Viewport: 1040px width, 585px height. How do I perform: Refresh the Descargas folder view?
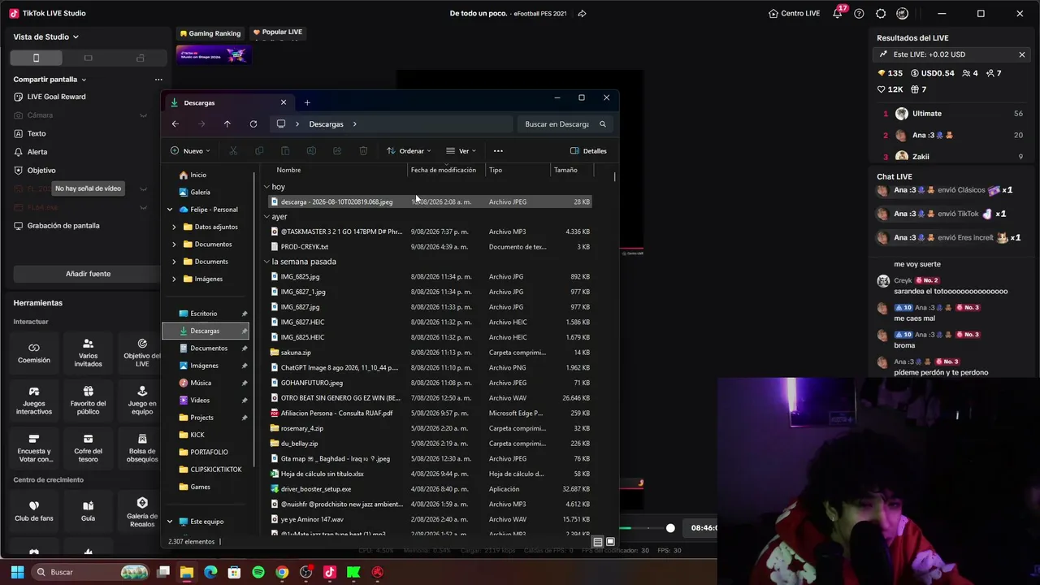[253, 123]
